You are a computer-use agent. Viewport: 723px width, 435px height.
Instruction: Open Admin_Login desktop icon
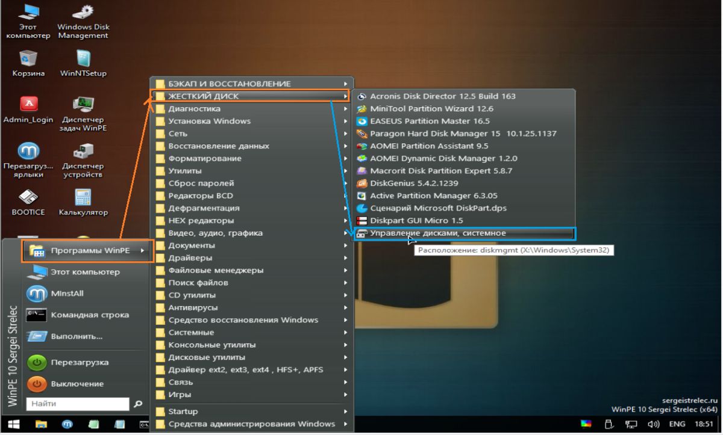28,109
